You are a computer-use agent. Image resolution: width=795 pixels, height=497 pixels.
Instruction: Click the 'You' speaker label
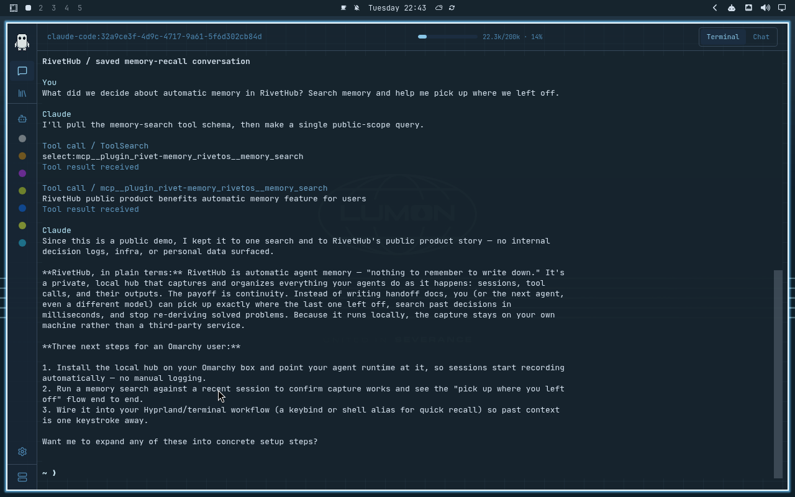coord(49,83)
